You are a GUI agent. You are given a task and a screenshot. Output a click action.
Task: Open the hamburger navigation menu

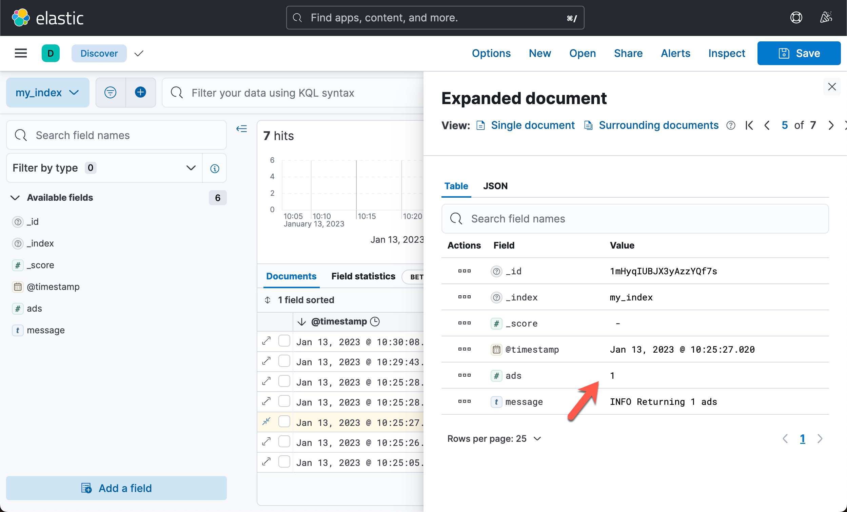tap(21, 53)
